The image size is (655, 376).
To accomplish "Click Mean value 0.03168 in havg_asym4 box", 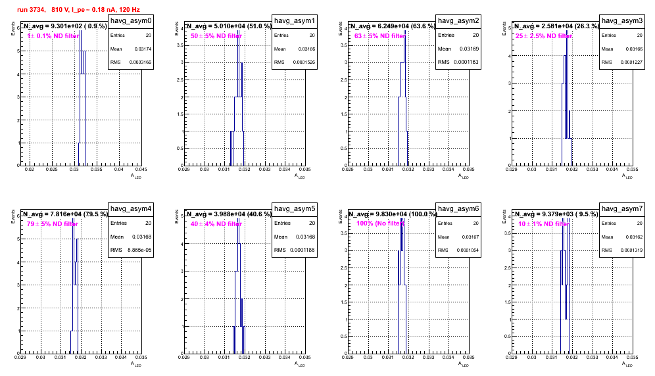I will click(141, 237).
